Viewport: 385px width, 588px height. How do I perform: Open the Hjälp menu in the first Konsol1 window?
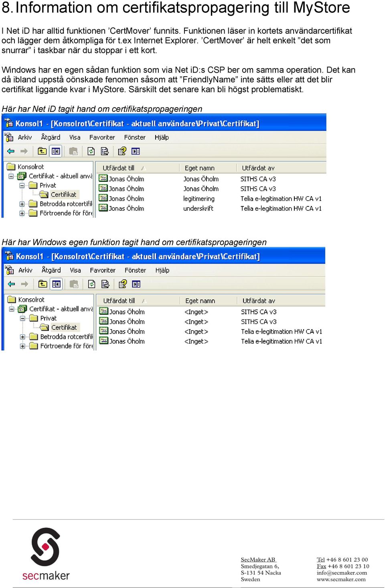point(162,137)
